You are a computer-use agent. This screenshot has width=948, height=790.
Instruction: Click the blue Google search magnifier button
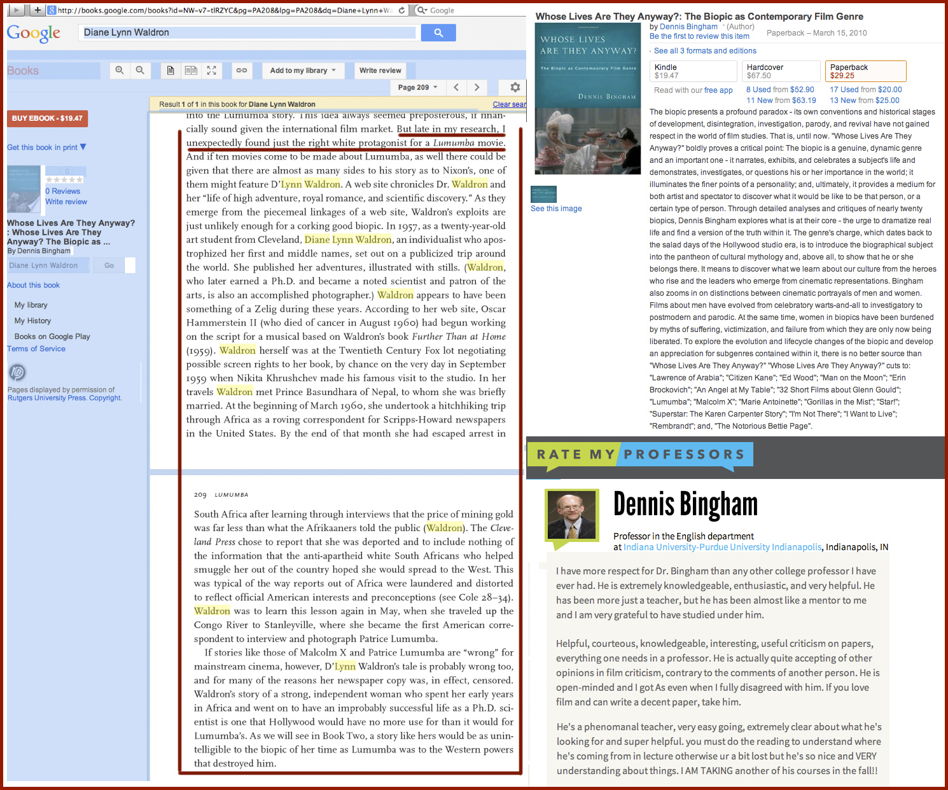coord(438,32)
